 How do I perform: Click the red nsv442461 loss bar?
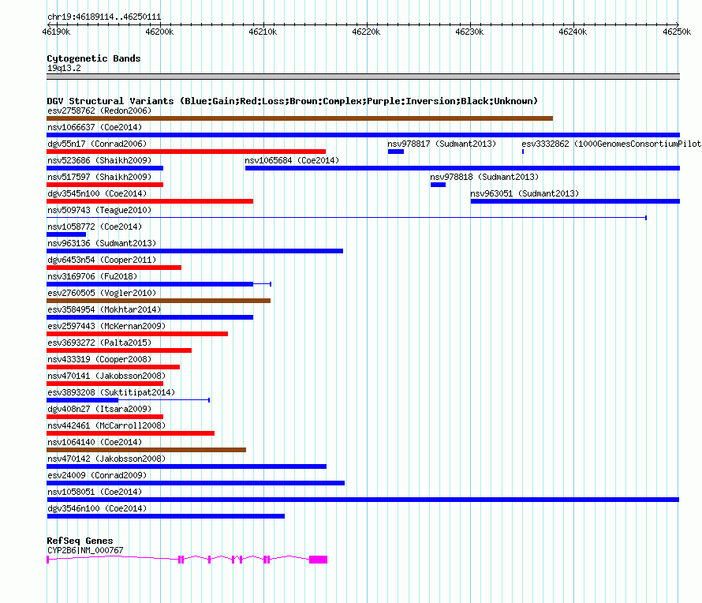131,433
